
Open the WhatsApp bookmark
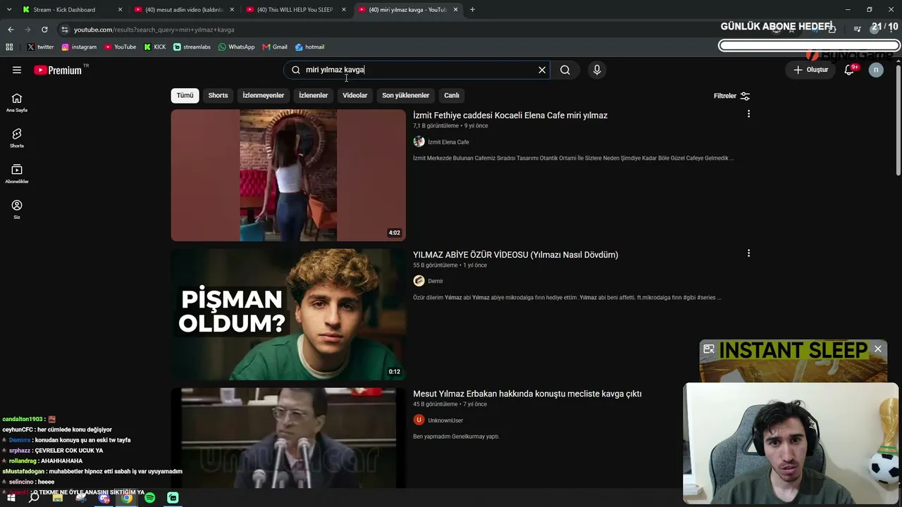tap(237, 47)
